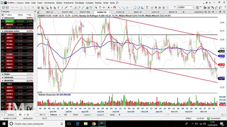Click the purple save icon
This screenshot has width=227, height=127.
tap(7, 7)
